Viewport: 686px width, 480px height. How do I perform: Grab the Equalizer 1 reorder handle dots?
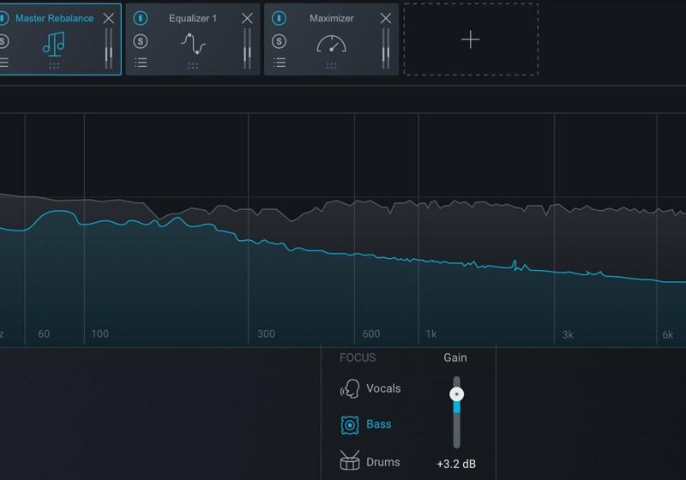click(193, 66)
